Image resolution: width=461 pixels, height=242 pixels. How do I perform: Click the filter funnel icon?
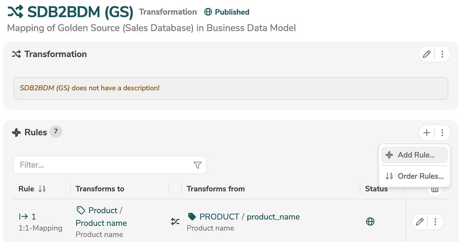(197, 165)
